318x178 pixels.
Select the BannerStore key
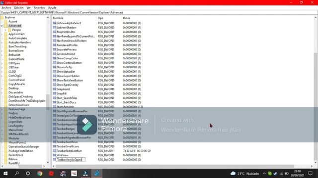[x=16, y=51]
